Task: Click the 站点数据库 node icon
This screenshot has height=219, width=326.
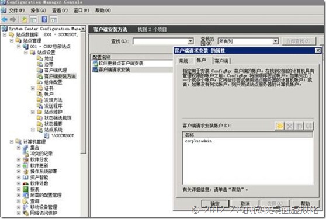Action: pyautogui.click(x=12, y=34)
